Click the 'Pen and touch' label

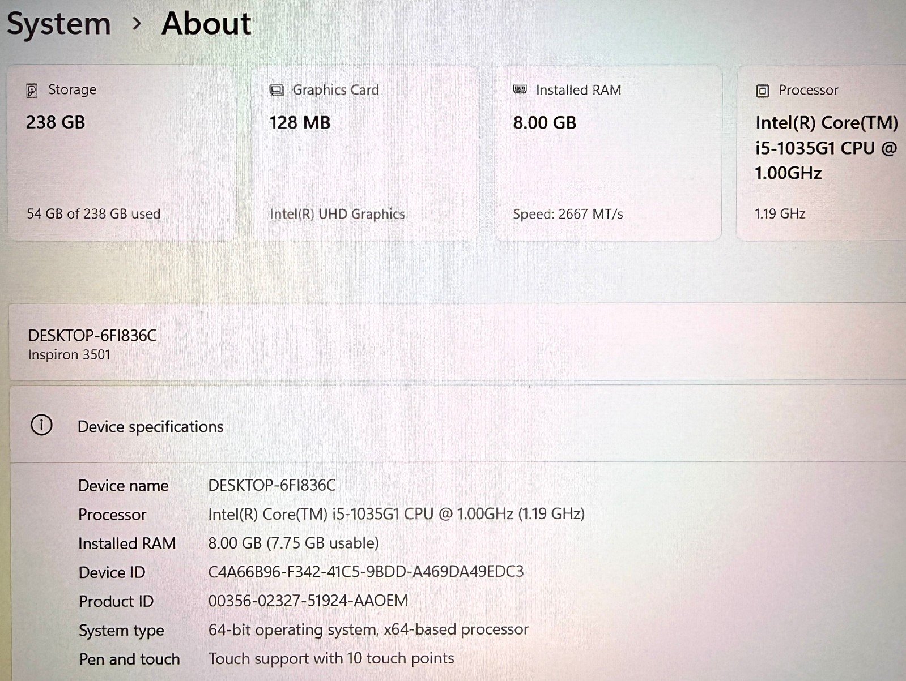[x=129, y=659]
